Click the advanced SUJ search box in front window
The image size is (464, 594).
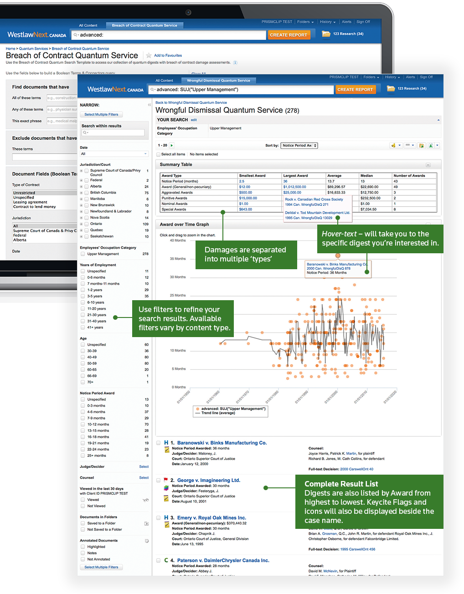click(241, 90)
